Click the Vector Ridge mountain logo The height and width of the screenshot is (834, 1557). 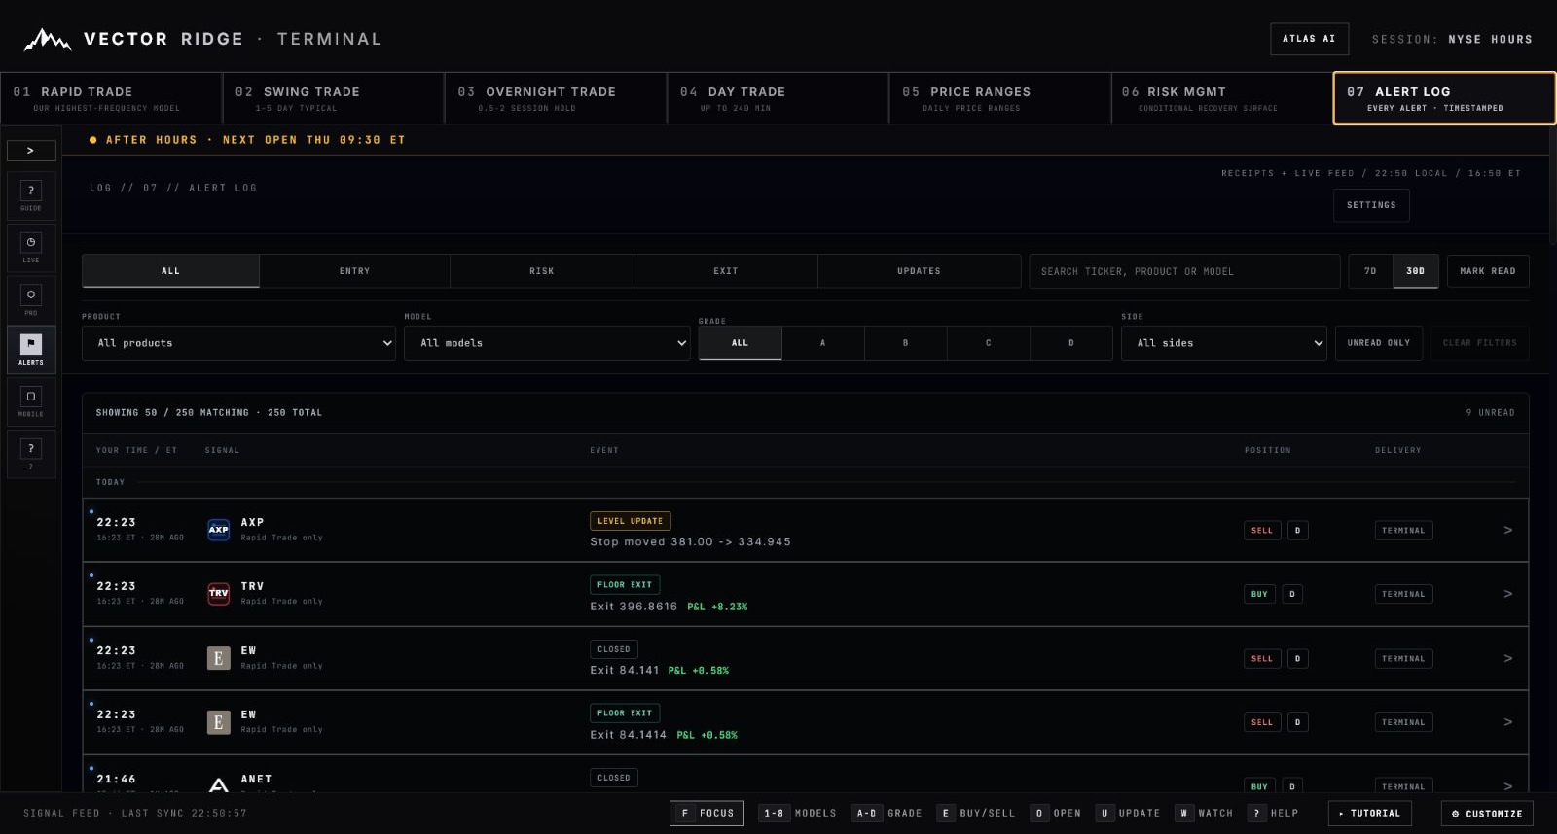pyautogui.click(x=48, y=39)
